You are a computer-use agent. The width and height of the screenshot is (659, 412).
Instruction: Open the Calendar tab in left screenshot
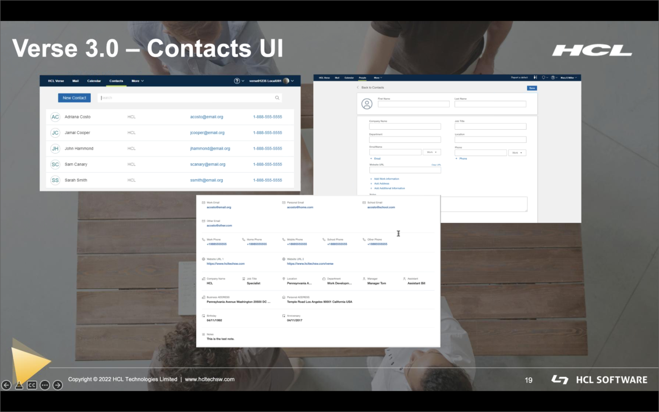(94, 81)
